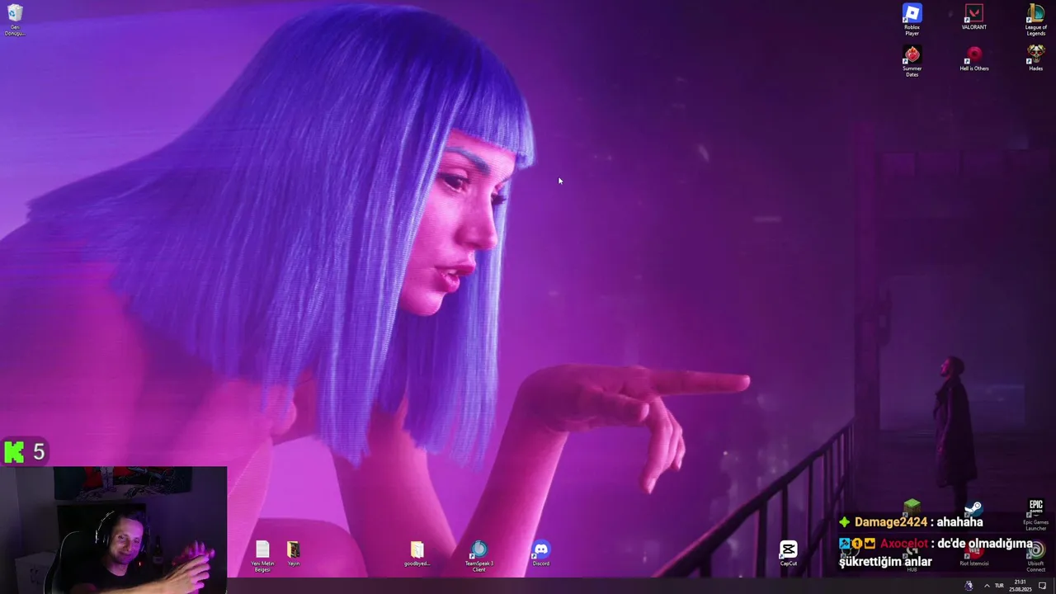Launch the Hades game icon
This screenshot has width=1056, height=594.
click(1035, 59)
